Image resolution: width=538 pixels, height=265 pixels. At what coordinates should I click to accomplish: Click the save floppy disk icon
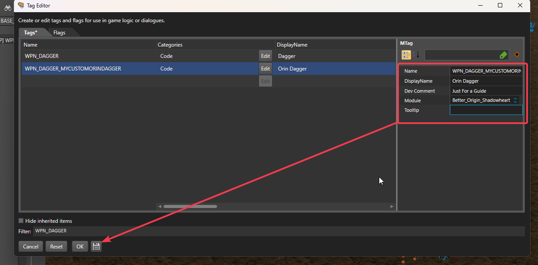[x=96, y=246]
